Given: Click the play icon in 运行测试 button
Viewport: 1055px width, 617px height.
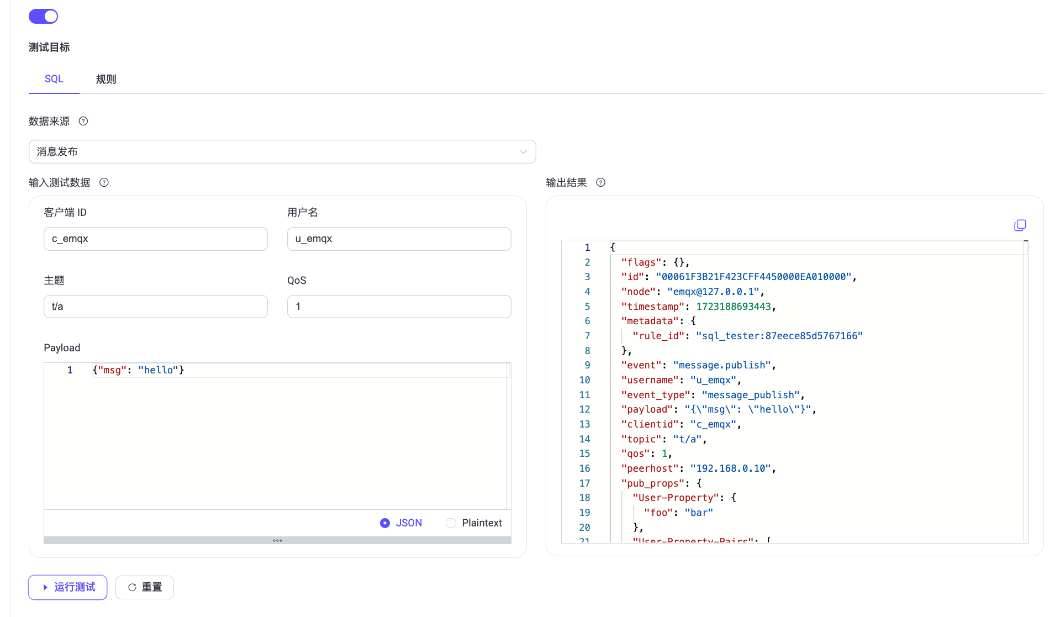Looking at the screenshot, I should click(45, 587).
